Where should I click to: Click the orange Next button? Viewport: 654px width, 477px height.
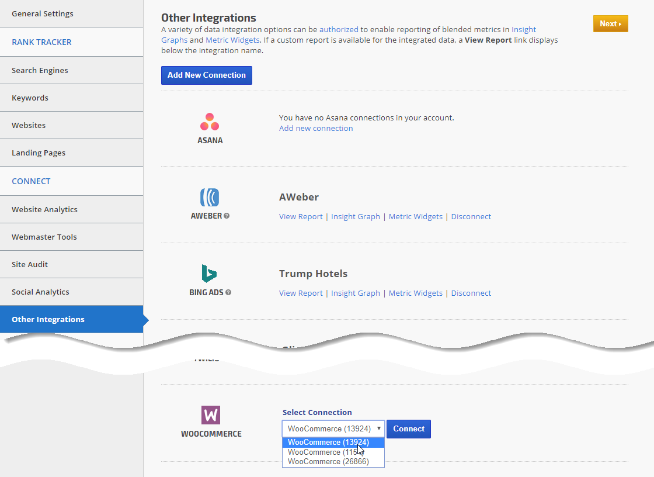610,24
